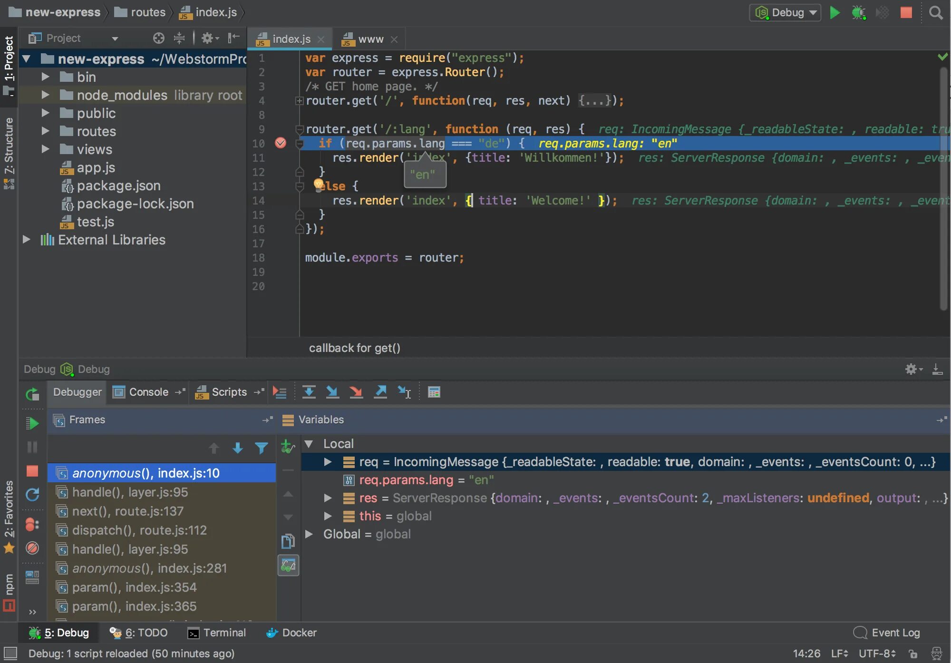The height and width of the screenshot is (663, 951).
Task: Click Resume Program green play icon
Action: (32, 423)
